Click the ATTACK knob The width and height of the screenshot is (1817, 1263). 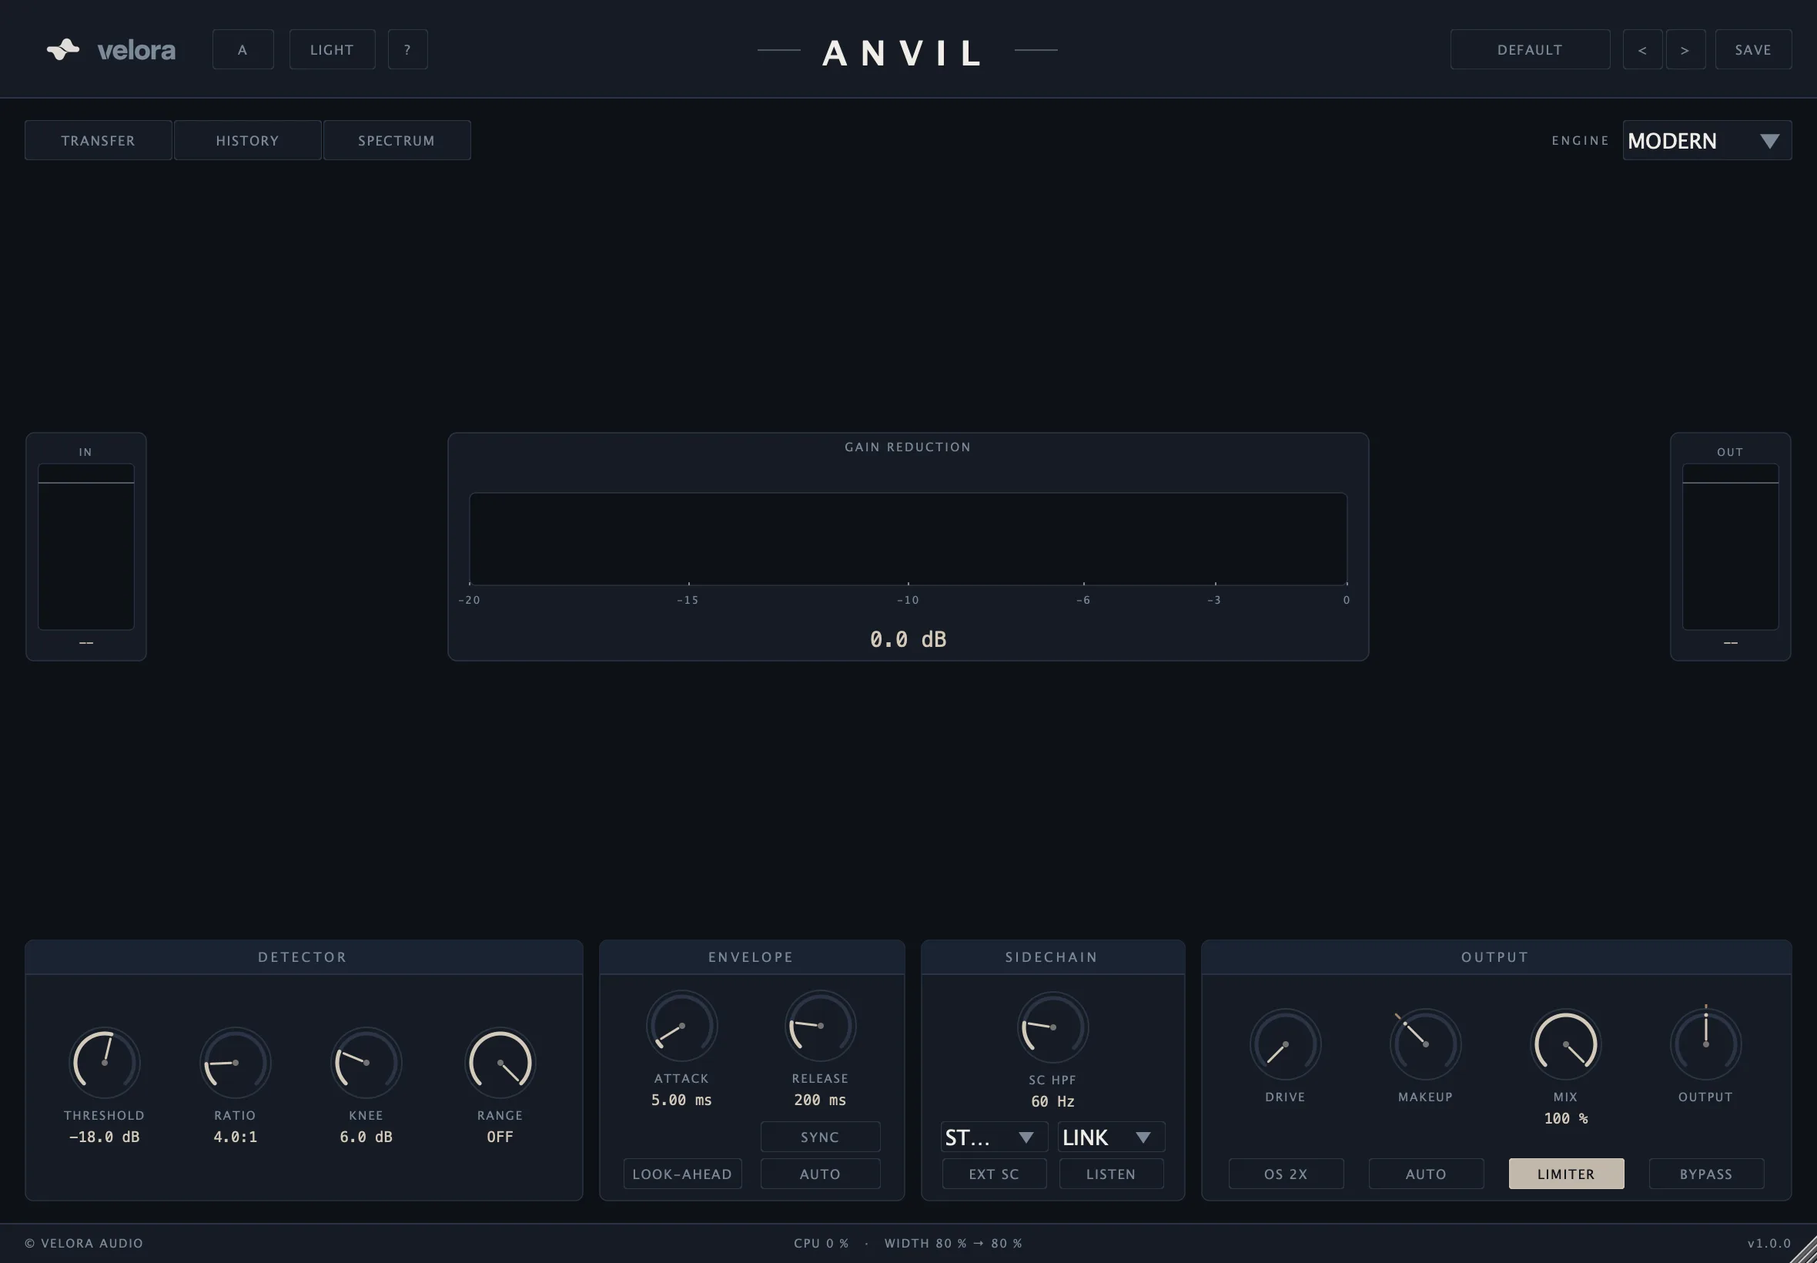(x=682, y=1026)
